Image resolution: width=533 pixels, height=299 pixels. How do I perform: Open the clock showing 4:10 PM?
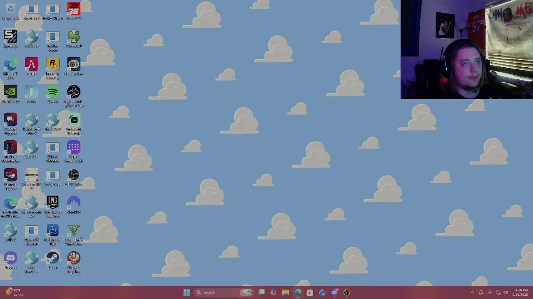click(521, 292)
